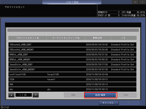Click the メモリー残量 99.921% status entry
This screenshot has height=109, width=146.
click(133, 12)
